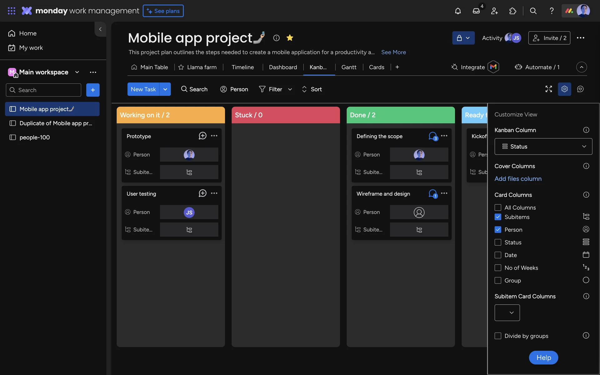Open the inbox tray icon
The image size is (600, 375).
click(x=476, y=11)
